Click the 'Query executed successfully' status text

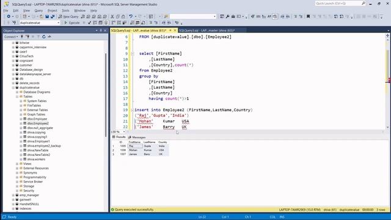134,210
